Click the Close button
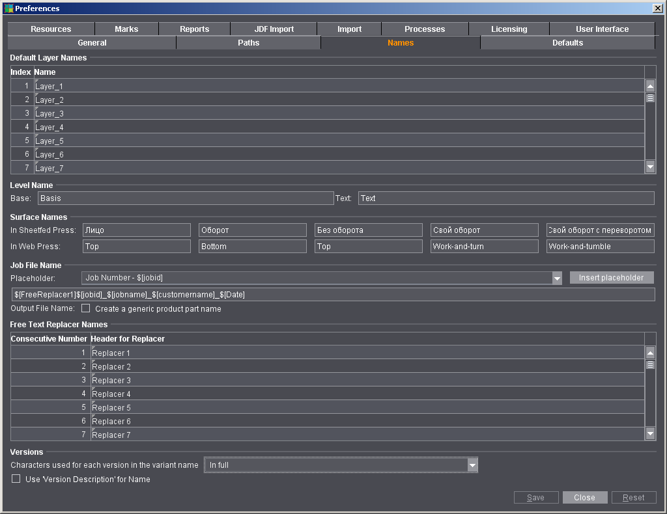The image size is (667, 514). point(584,498)
